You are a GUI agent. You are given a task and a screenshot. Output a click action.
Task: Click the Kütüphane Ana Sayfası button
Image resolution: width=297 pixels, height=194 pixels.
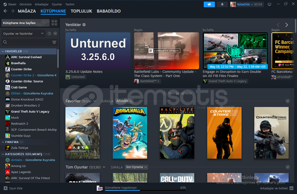click(25, 23)
